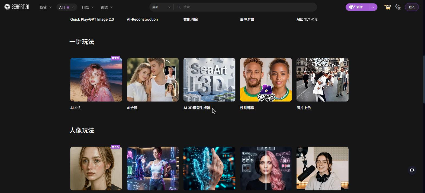Open AI-Reconstruction tool link
The height and width of the screenshot is (193, 425).
tap(142, 19)
